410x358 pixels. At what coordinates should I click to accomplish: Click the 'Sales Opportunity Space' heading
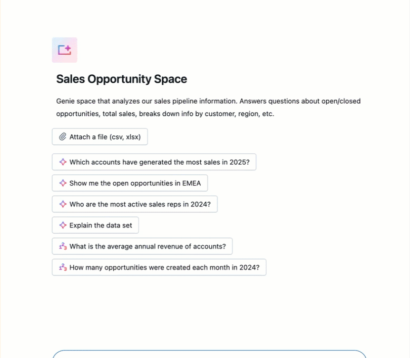click(122, 79)
